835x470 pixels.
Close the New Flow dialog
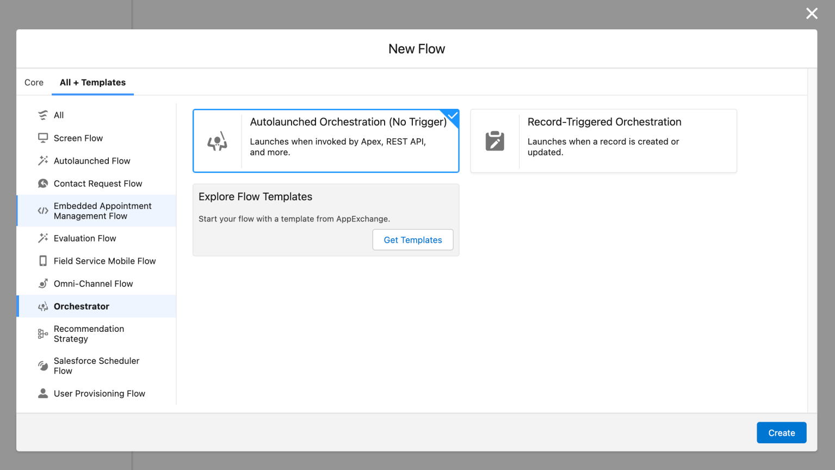coord(812,14)
